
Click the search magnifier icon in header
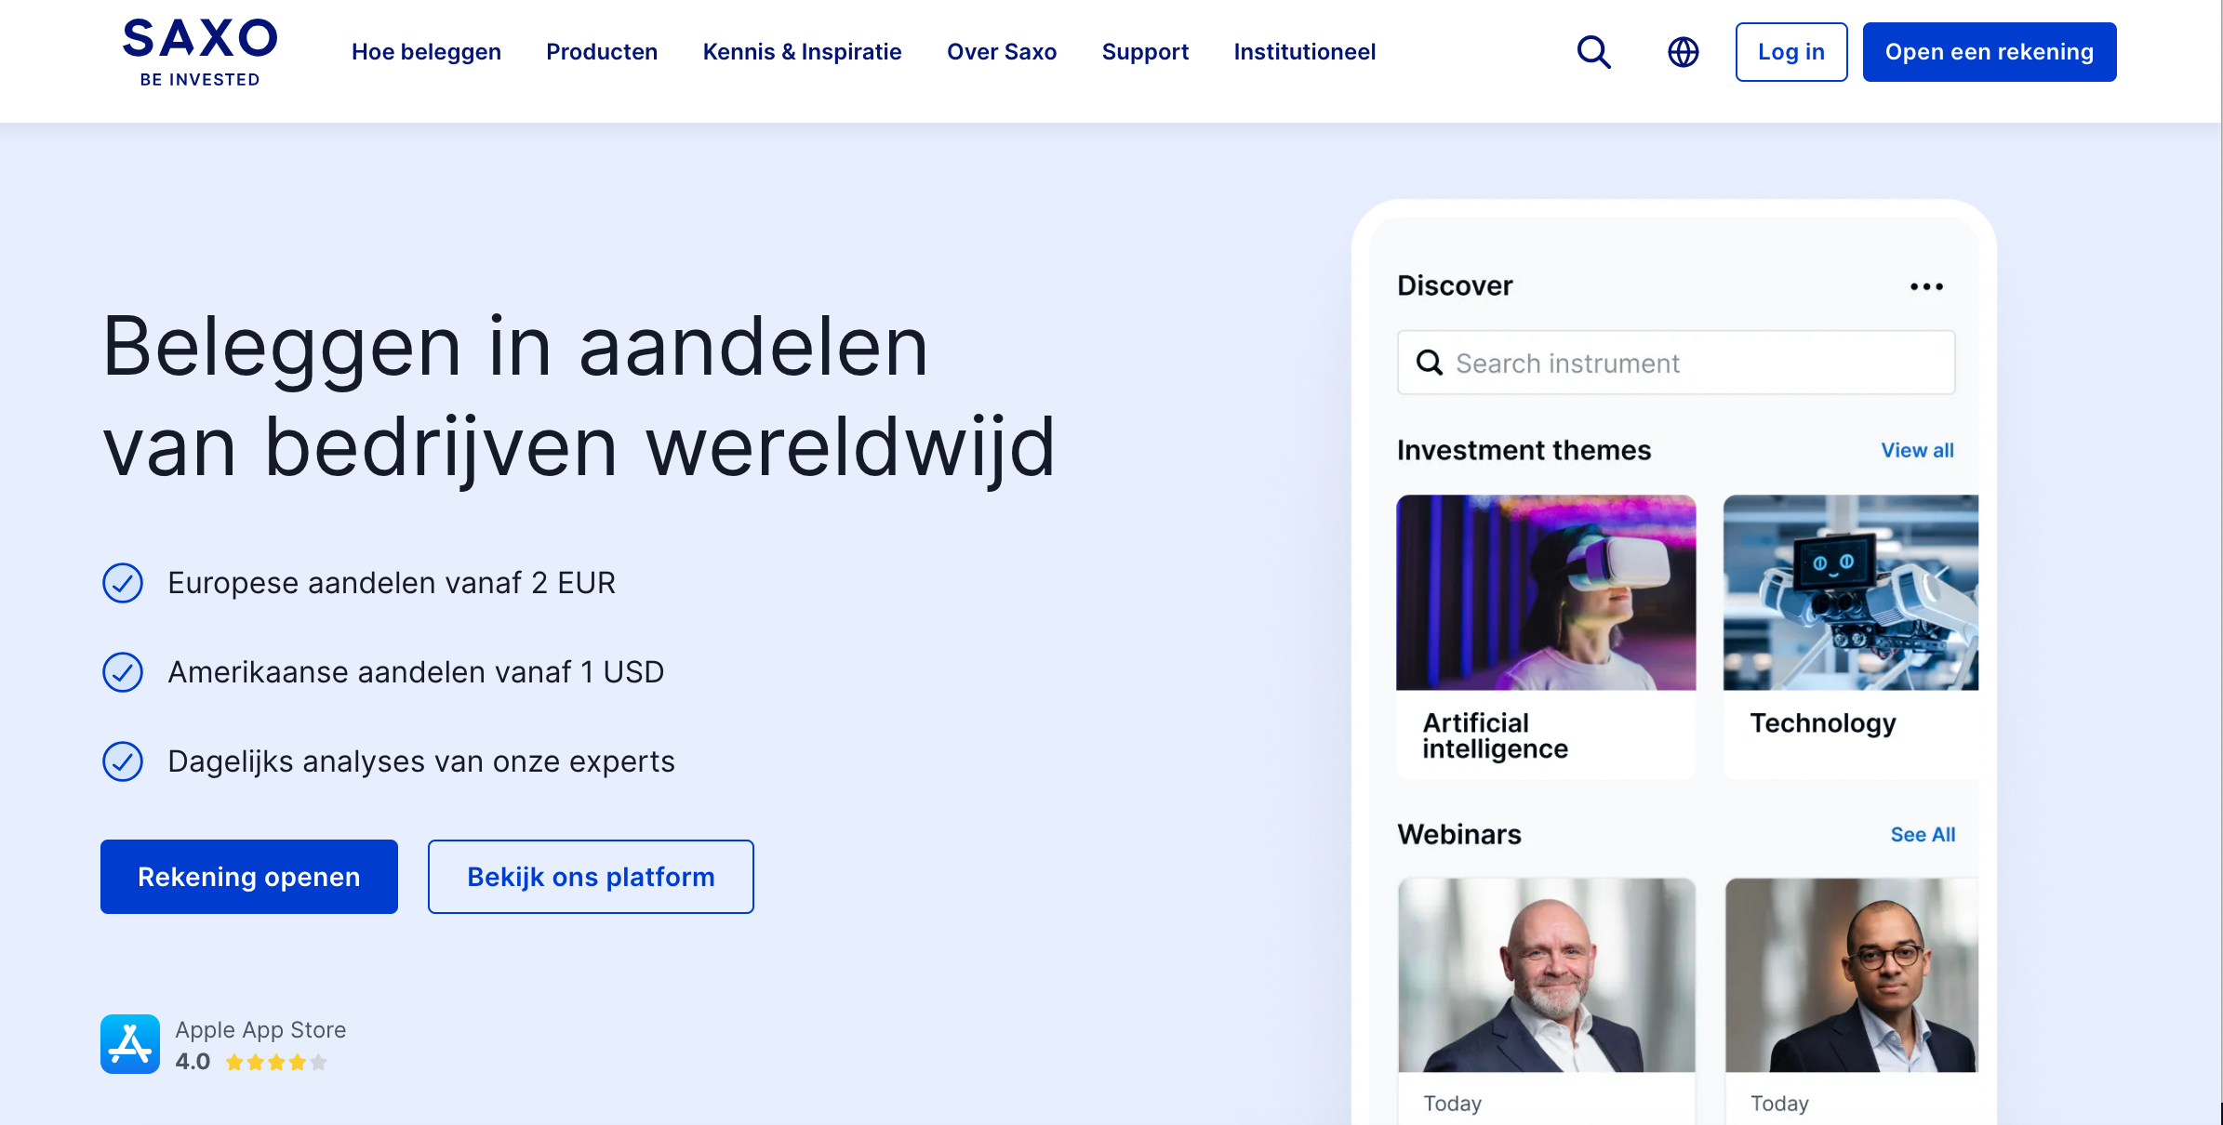(1593, 52)
